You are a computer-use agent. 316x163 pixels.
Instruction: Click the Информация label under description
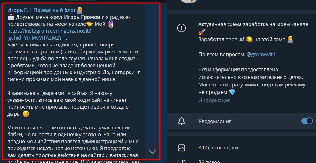(x=214, y=101)
